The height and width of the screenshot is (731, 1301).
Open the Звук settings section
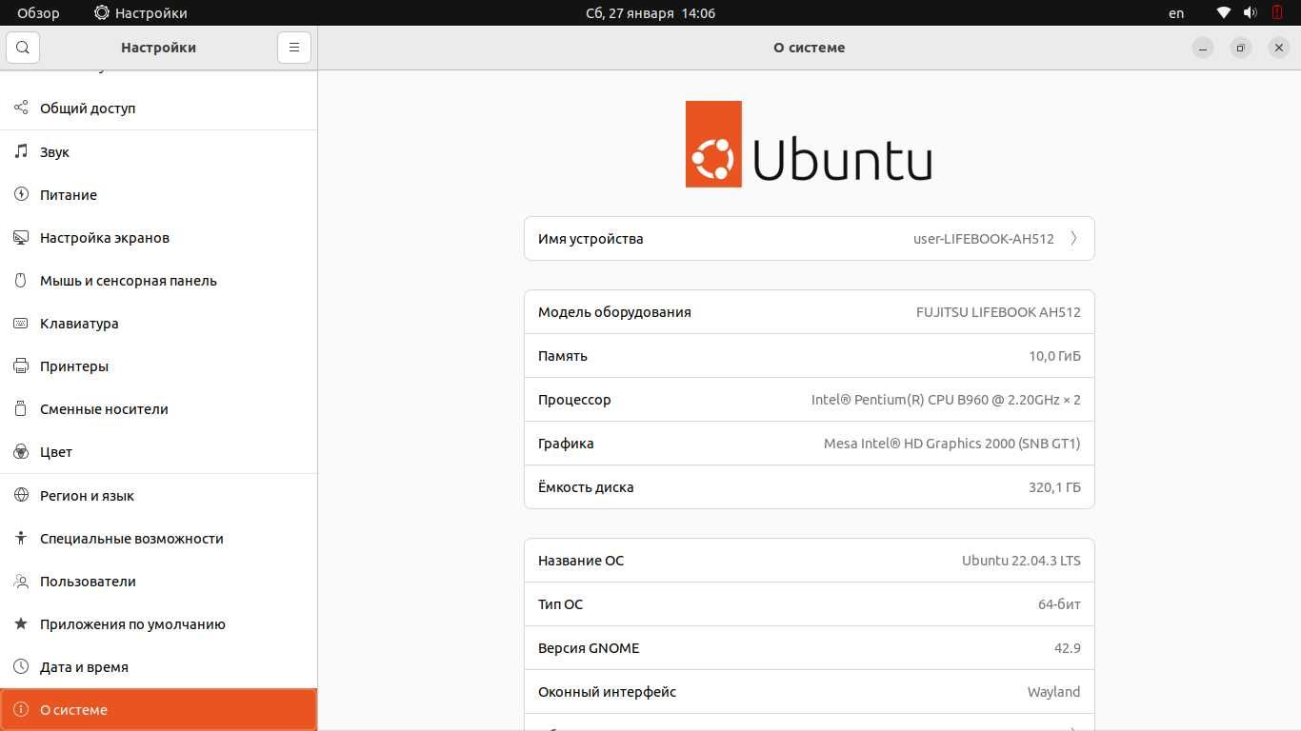[x=158, y=151]
